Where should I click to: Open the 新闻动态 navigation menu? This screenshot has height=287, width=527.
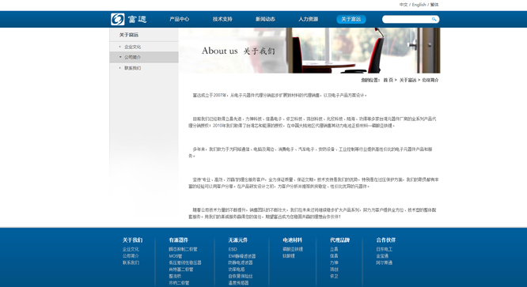tap(265, 19)
